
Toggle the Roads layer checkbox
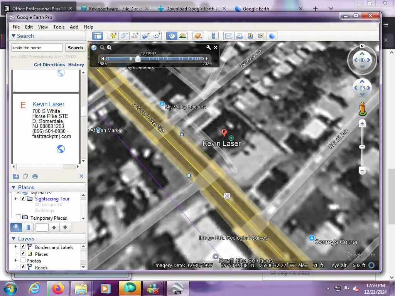click(23, 267)
